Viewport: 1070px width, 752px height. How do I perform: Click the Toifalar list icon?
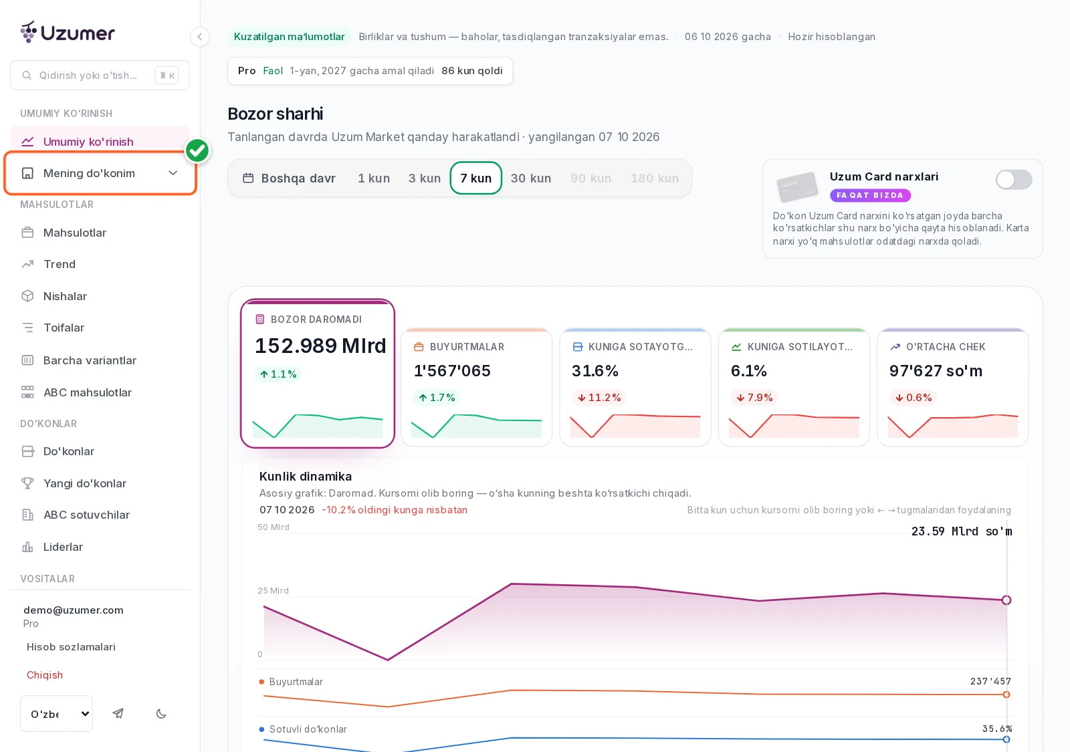pyautogui.click(x=27, y=328)
